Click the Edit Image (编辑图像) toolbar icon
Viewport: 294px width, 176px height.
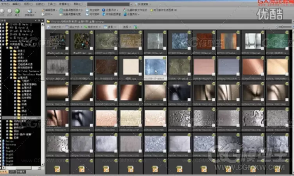pos(43,10)
